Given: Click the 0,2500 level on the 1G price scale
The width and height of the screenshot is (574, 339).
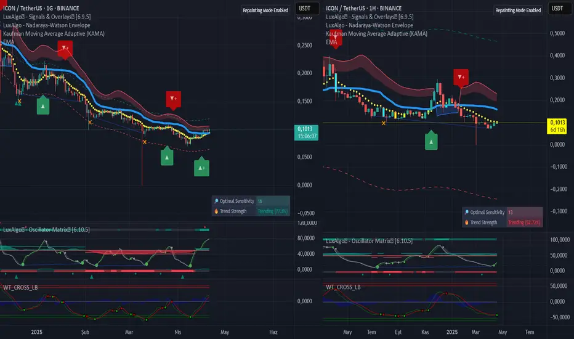Looking at the screenshot, I should tap(305, 45).
